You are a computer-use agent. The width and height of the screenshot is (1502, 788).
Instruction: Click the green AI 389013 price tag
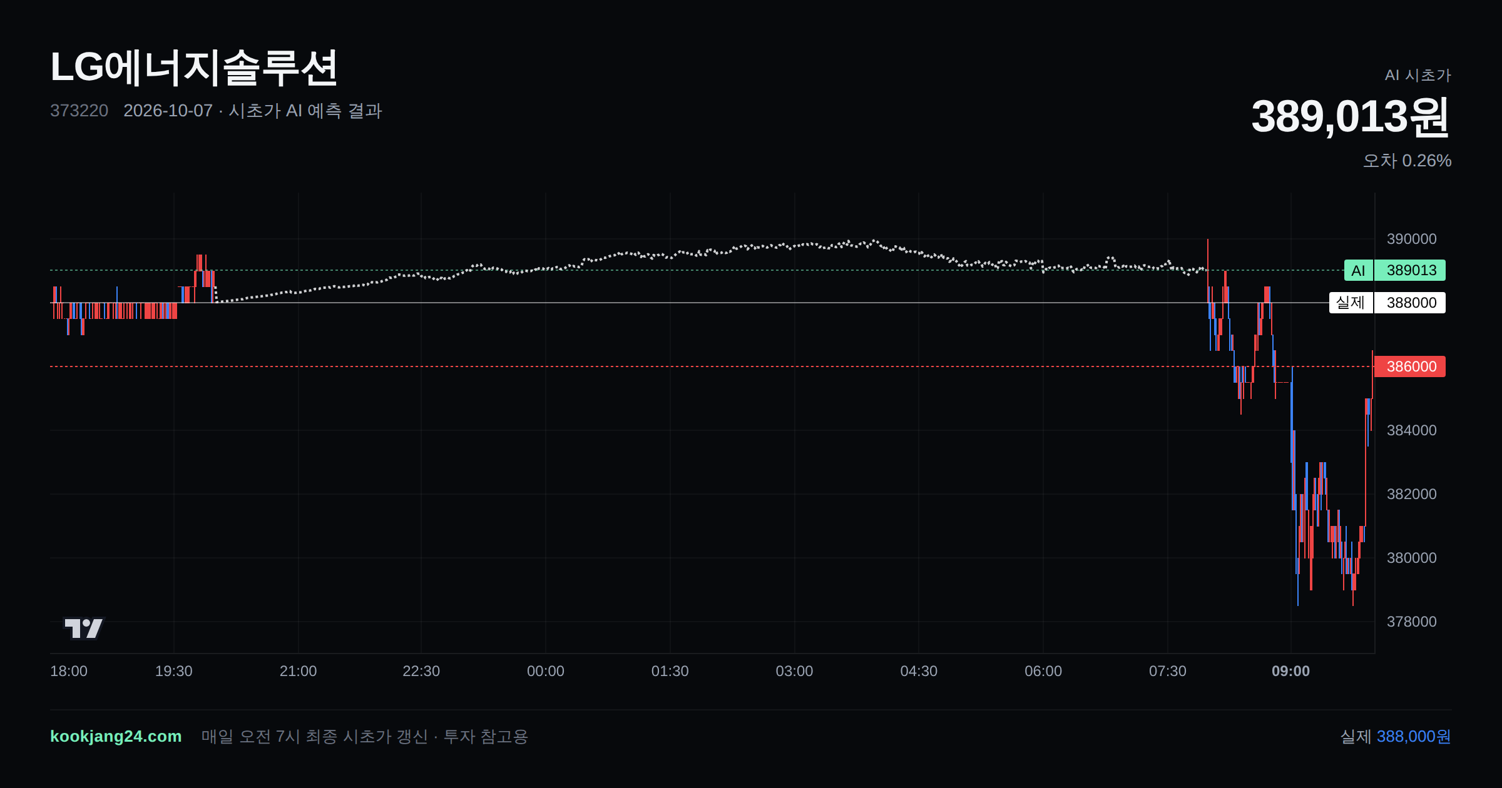coord(1395,270)
